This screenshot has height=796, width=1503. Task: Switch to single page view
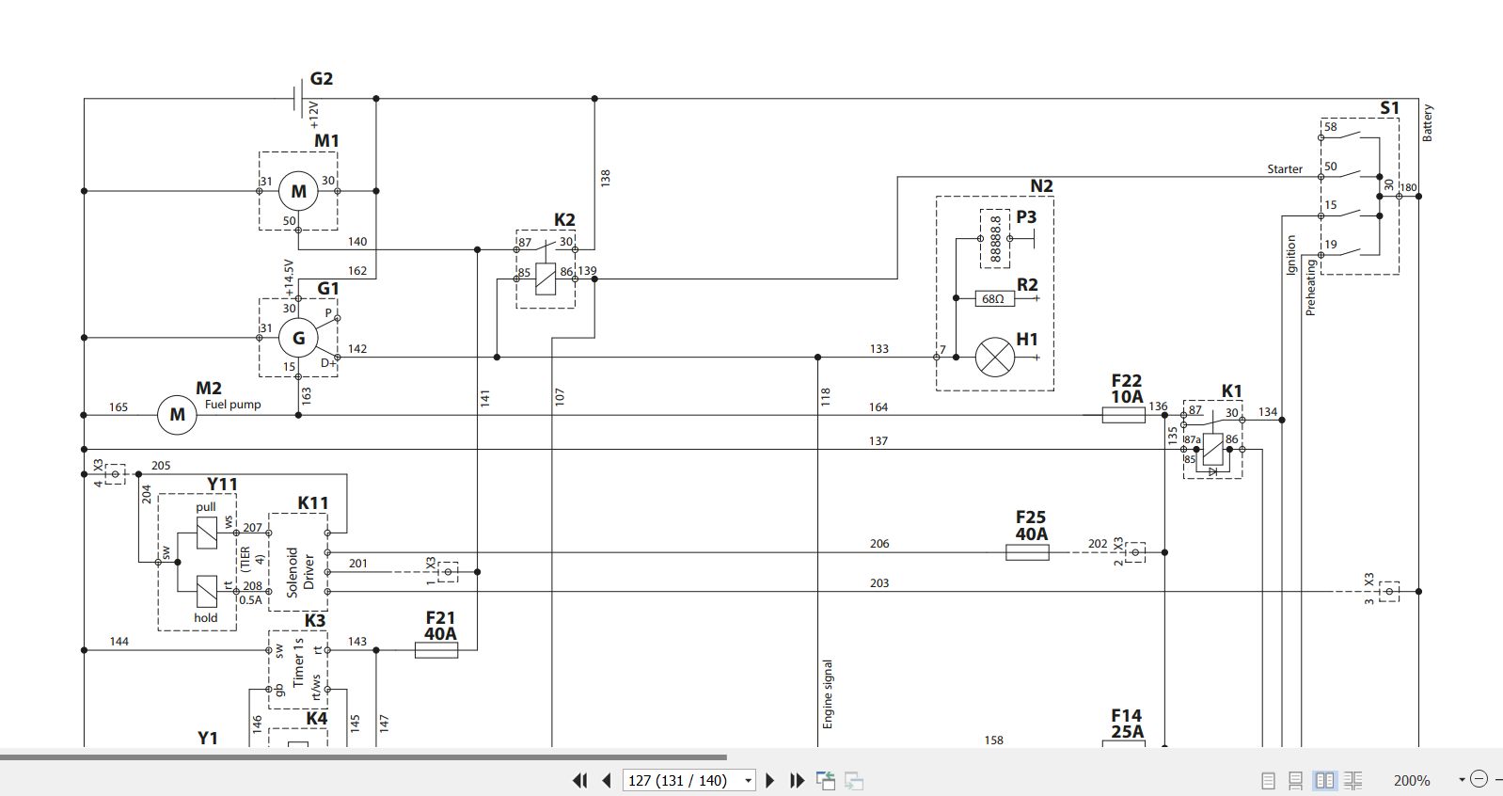click(x=1268, y=780)
